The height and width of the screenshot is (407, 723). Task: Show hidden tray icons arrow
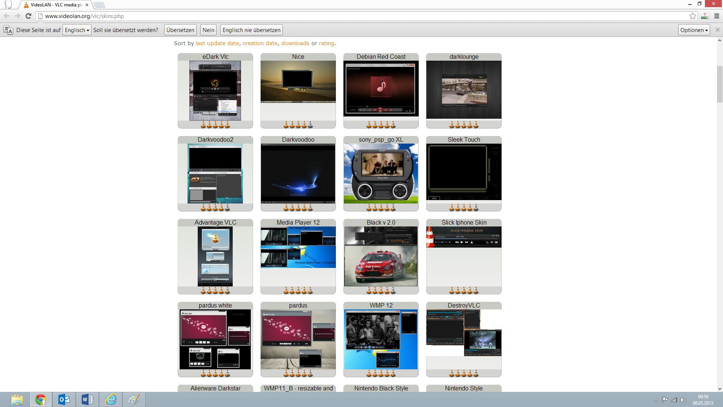click(x=656, y=400)
